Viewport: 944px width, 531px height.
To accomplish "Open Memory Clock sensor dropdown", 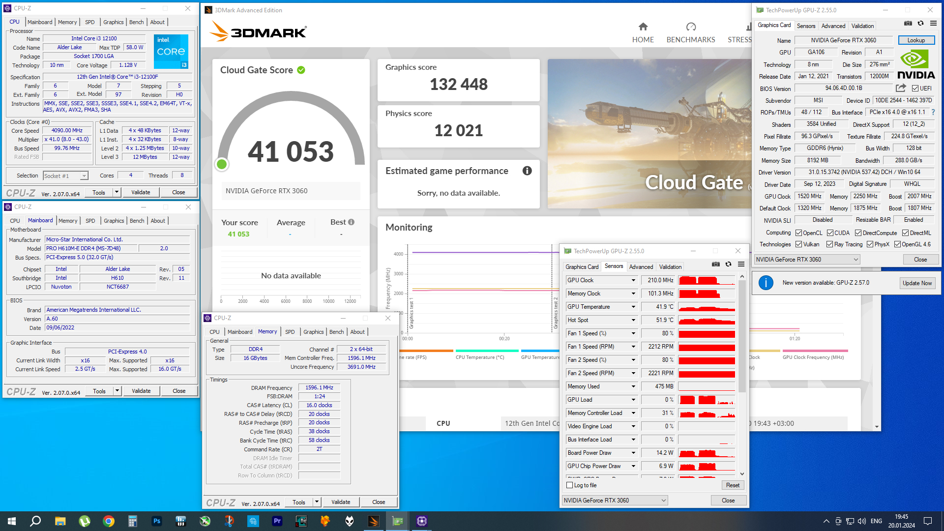I will tap(633, 294).
